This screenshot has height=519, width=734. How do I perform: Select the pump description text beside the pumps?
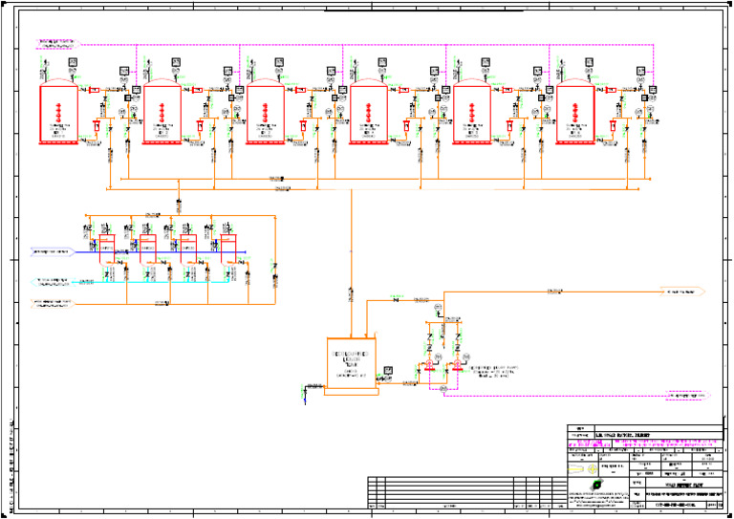(492, 372)
